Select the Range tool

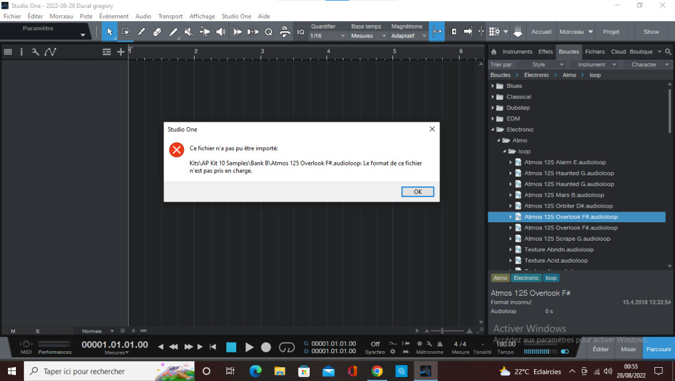coord(125,32)
